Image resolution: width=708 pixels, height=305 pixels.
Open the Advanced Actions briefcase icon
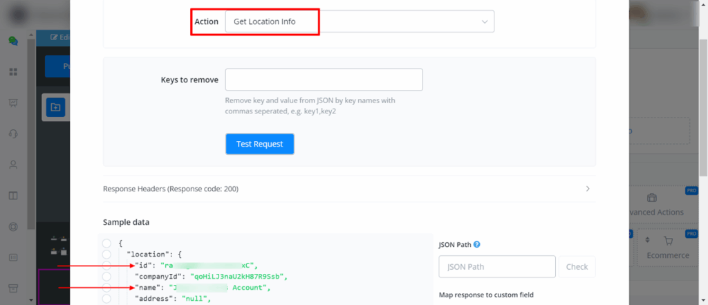650,198
